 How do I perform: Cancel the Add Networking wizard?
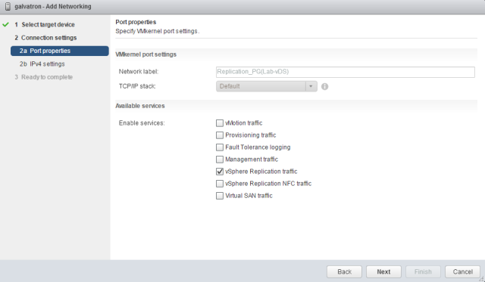tap(462, 271)
